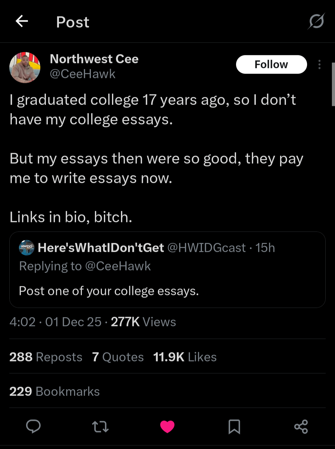Tap the repost arrows icon
The image size is (335, 449).
click(x=100, y=427)
